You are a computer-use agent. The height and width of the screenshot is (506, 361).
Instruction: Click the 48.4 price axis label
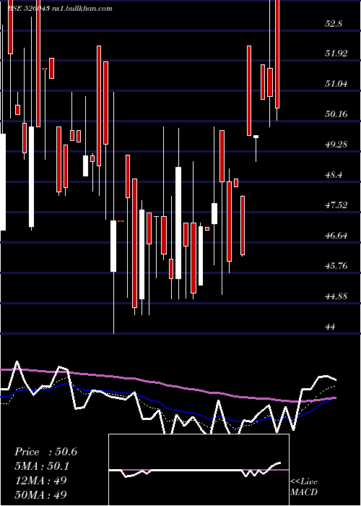[x=334, y=175]
